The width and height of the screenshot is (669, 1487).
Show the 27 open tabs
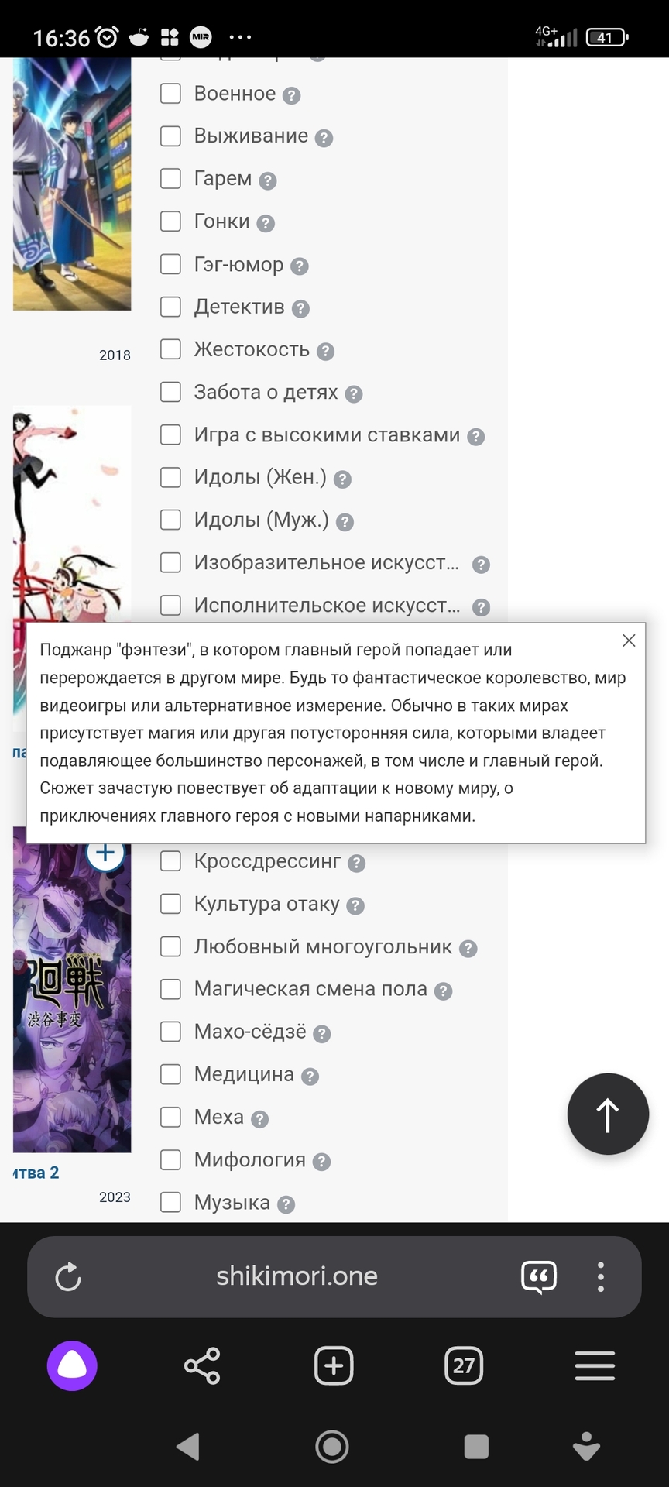(x=464, y=1365)
